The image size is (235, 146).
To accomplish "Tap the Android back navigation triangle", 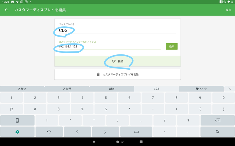I will click(94, 142).
